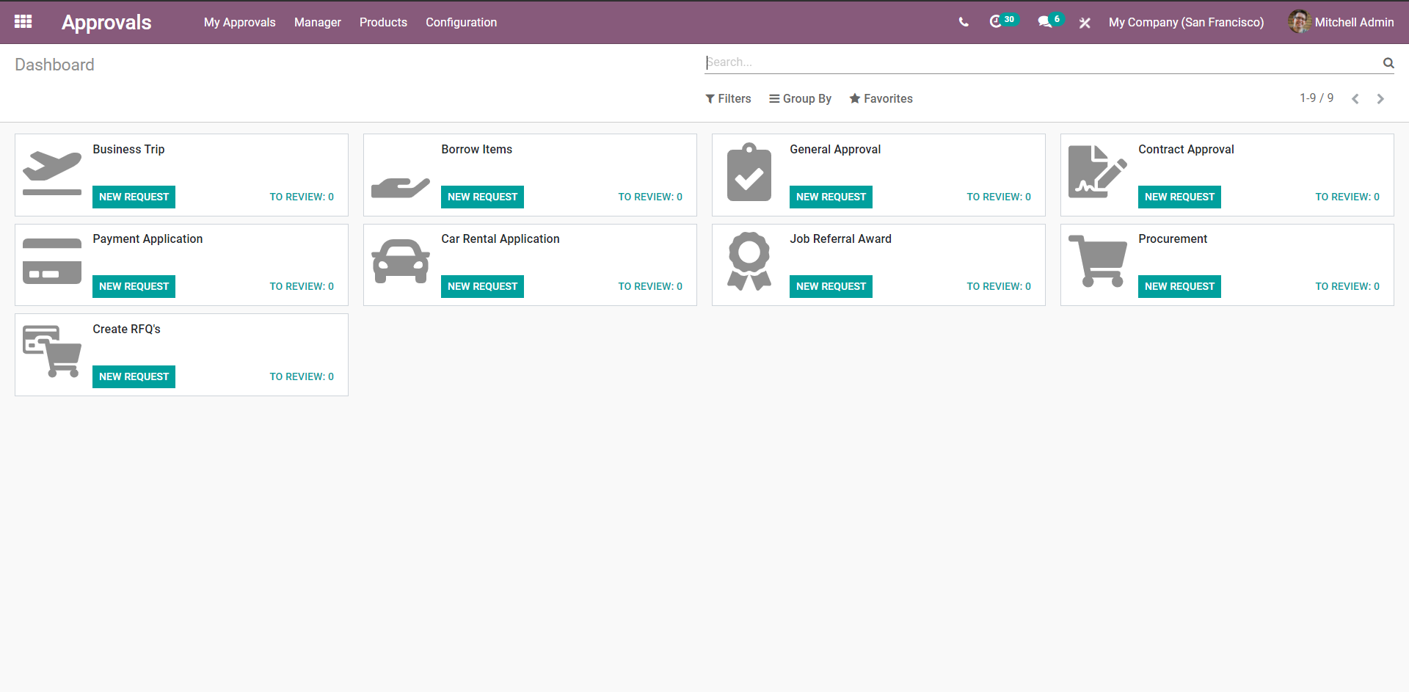Click the Procurement shopping cart icon

tap(1098, 261)
